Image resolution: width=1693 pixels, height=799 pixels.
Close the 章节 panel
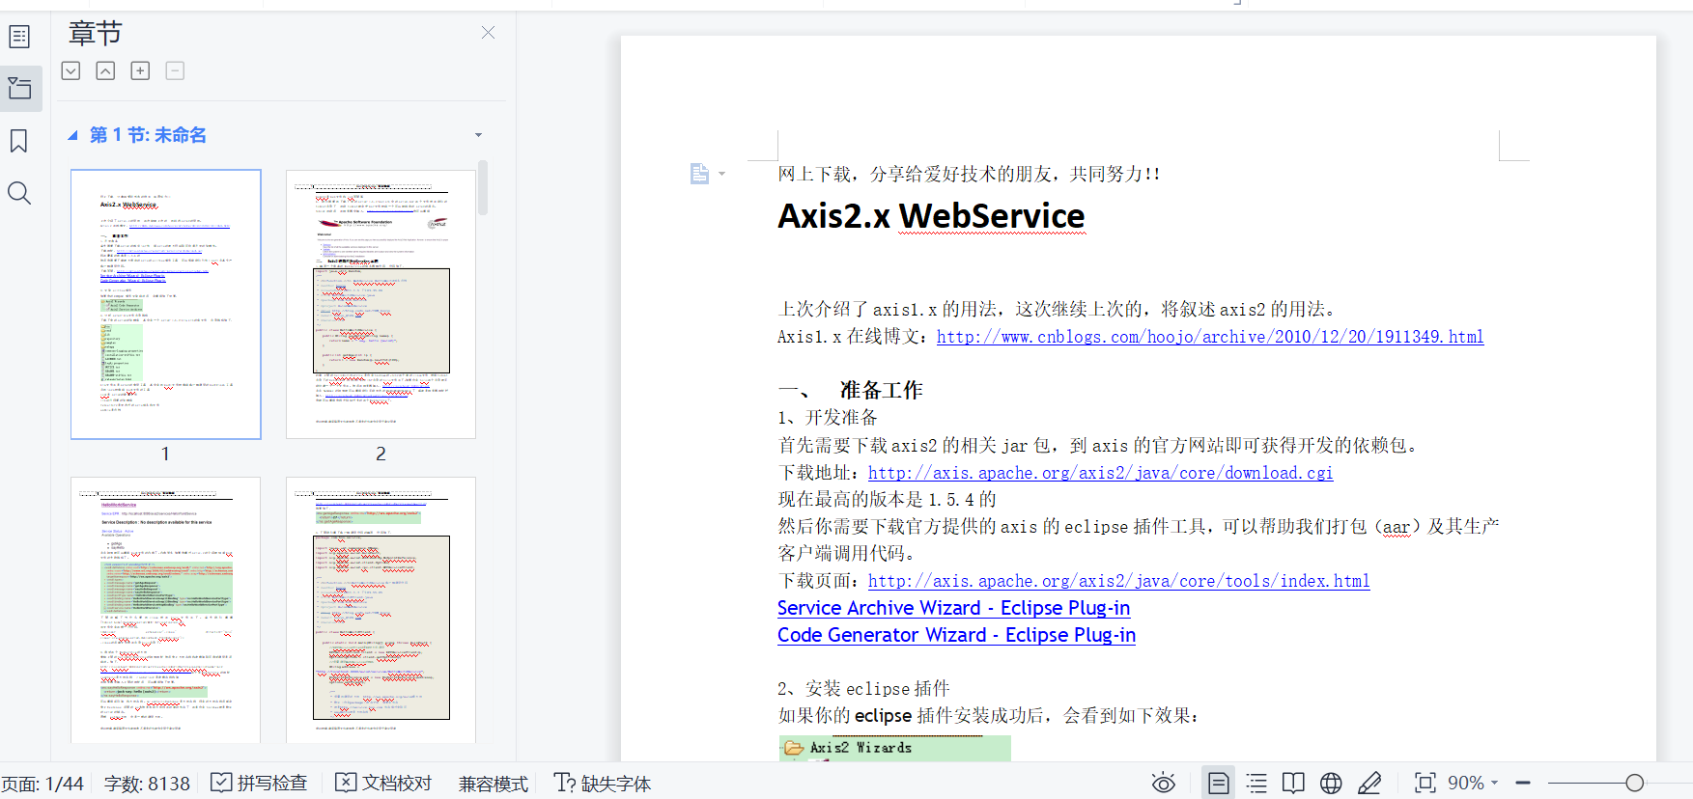(488, 33)
